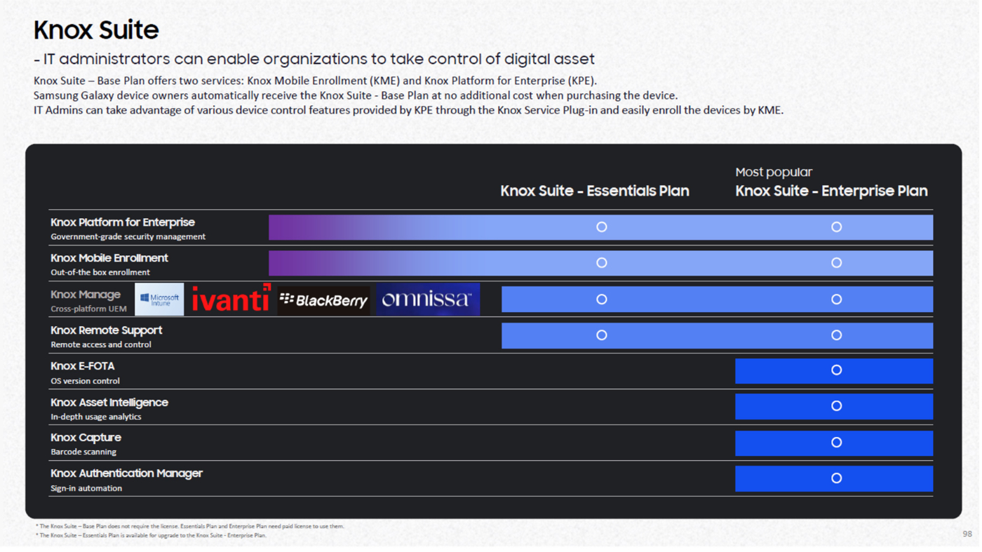Click Enterprise Plan circle in Knox E-FOTA row
Viewport: 982px width, 552px height.
(836, 370)
